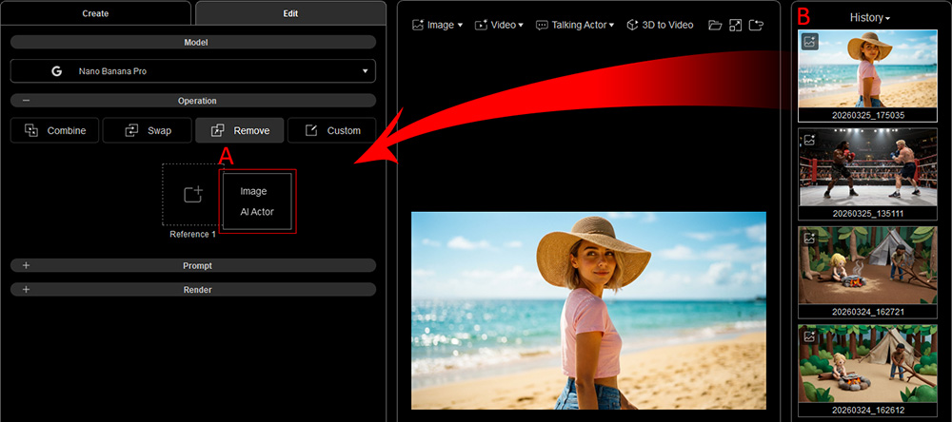Choose AI Actor from the popup menu
952x422 pixels.
point(257,212)
